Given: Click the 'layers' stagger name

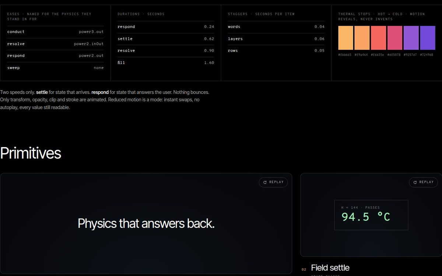Looking at the screenshot, I should coord(235,39).
